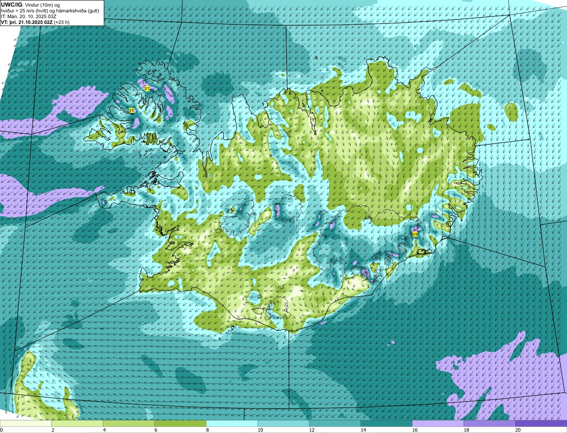This screenshot has height=433, width=567.
Task: Click the 'UWC/IG: Vindur (10m) og' title line
Action: point(31,4)
